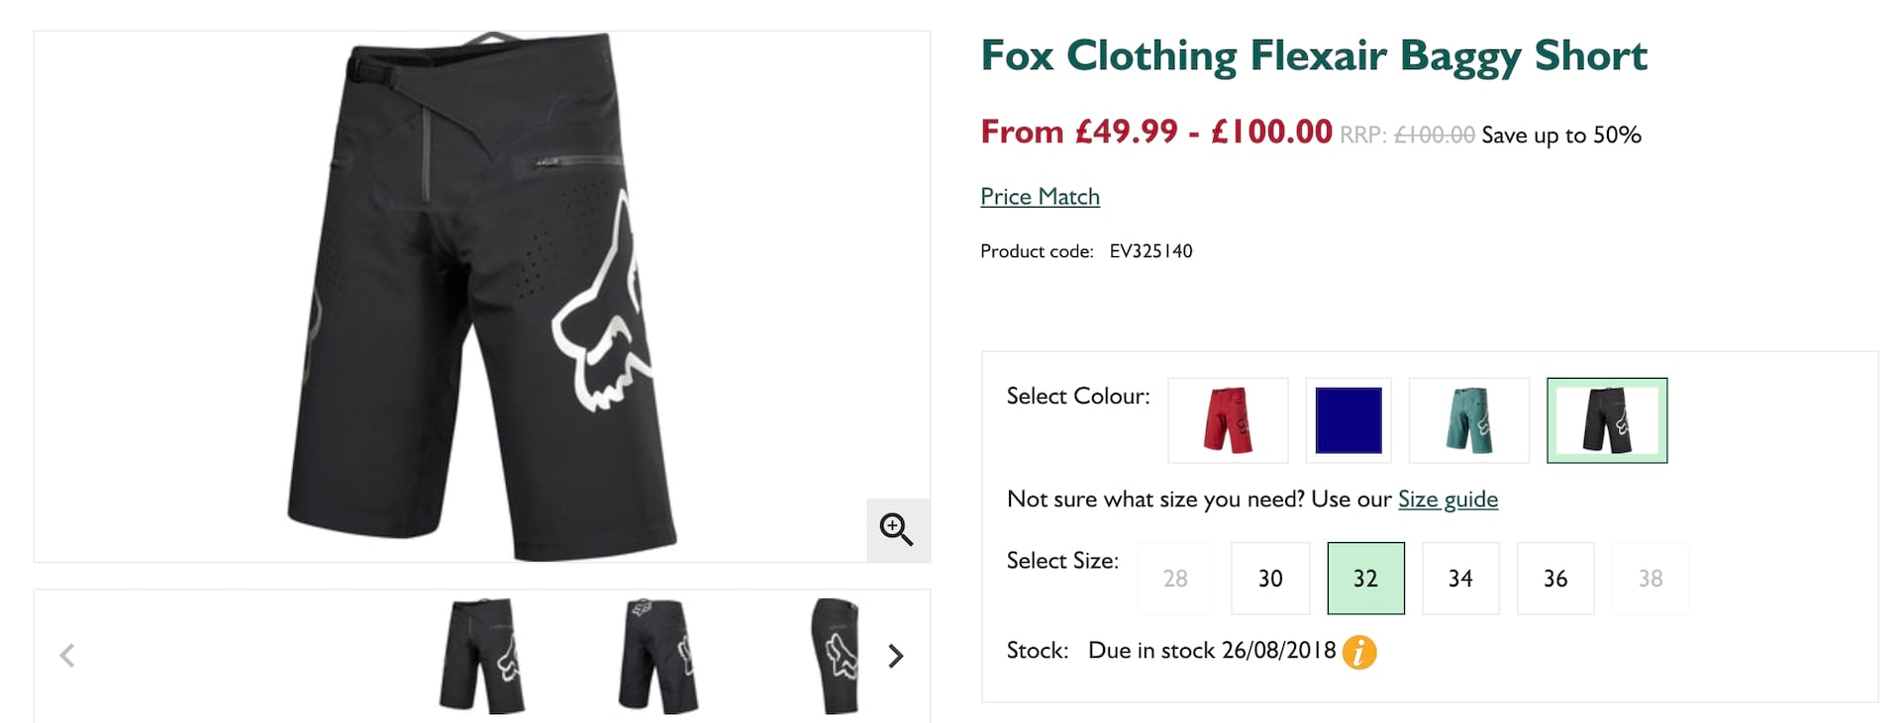Select size 32
1901x723 pixels.
tap(1365, 579)
